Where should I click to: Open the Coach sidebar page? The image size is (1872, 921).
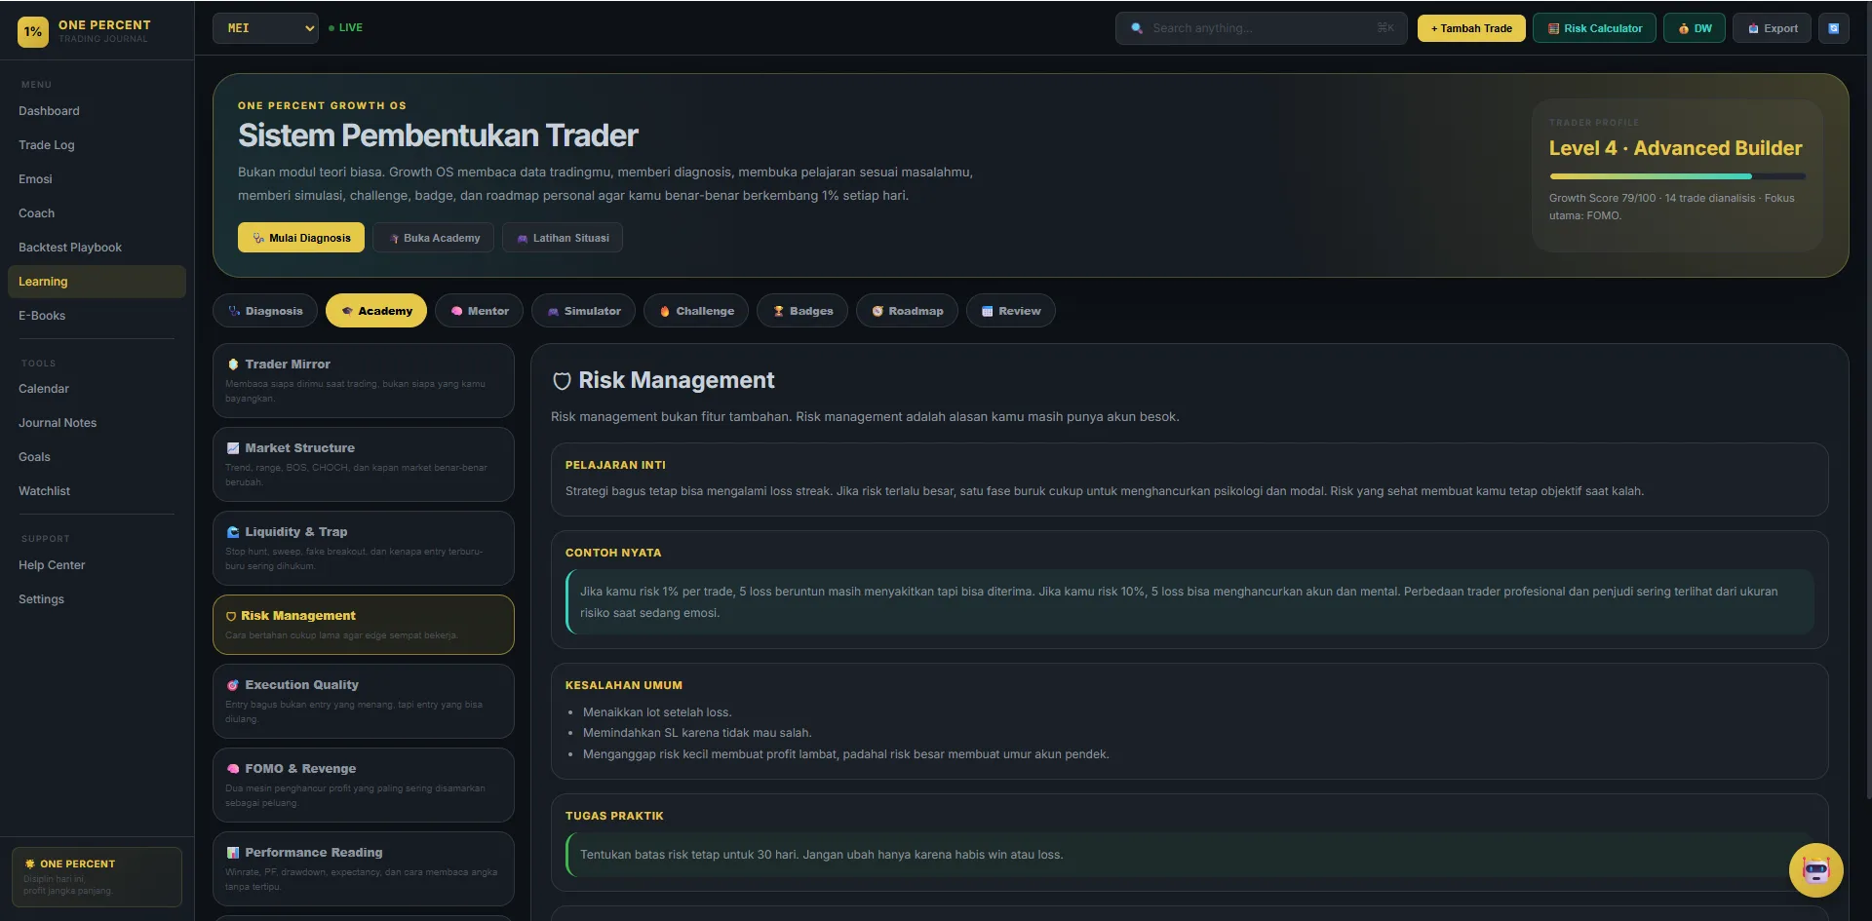[97, 213]
